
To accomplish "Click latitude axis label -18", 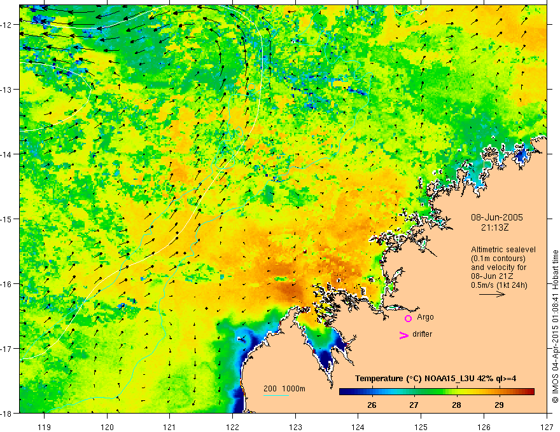I will click(x=6, y=413).
